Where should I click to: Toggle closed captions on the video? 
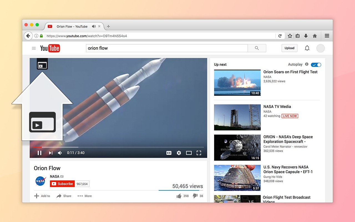pyautogui.click(x=169, y=153)
